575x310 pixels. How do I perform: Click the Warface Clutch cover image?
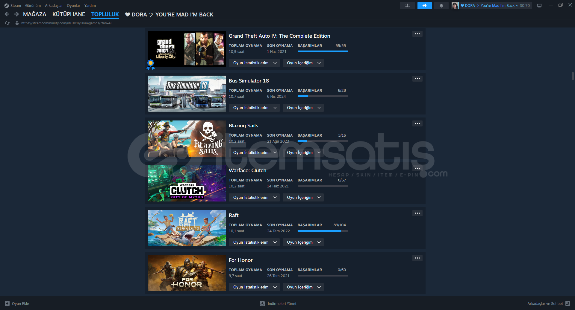click(187, 183)
